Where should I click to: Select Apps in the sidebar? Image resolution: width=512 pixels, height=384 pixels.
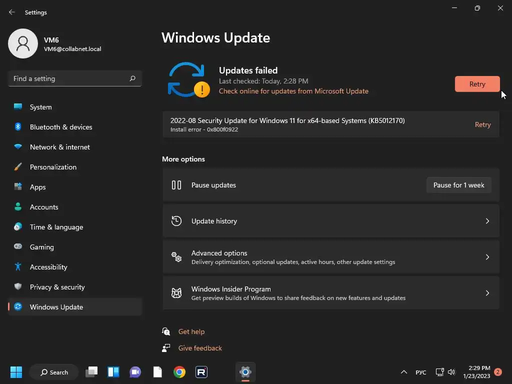click(75, 187)
